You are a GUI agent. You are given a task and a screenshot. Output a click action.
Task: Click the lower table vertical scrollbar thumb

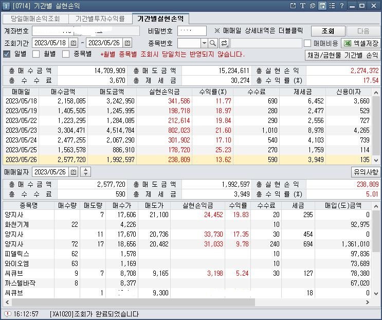pyautogui.click(x=376, y=232)
